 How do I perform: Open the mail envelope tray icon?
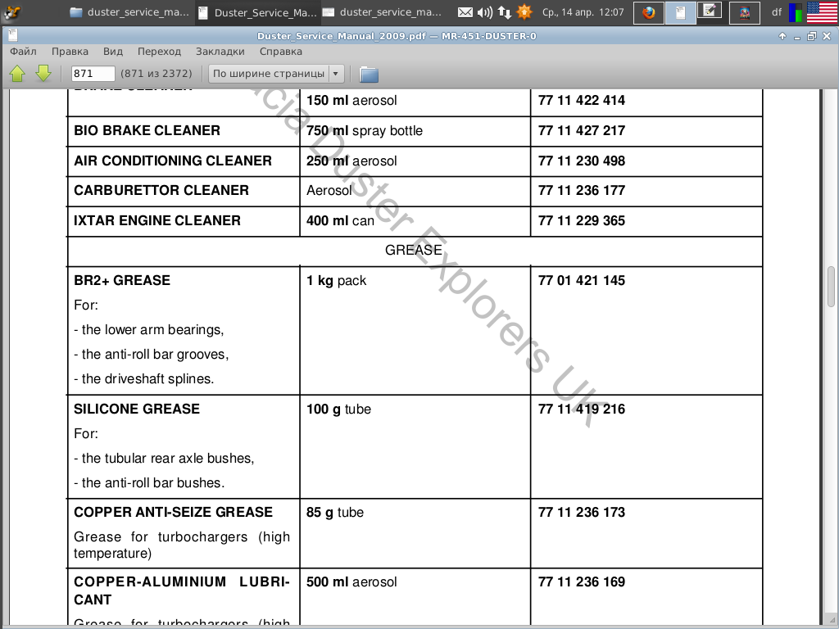[465, 12]
